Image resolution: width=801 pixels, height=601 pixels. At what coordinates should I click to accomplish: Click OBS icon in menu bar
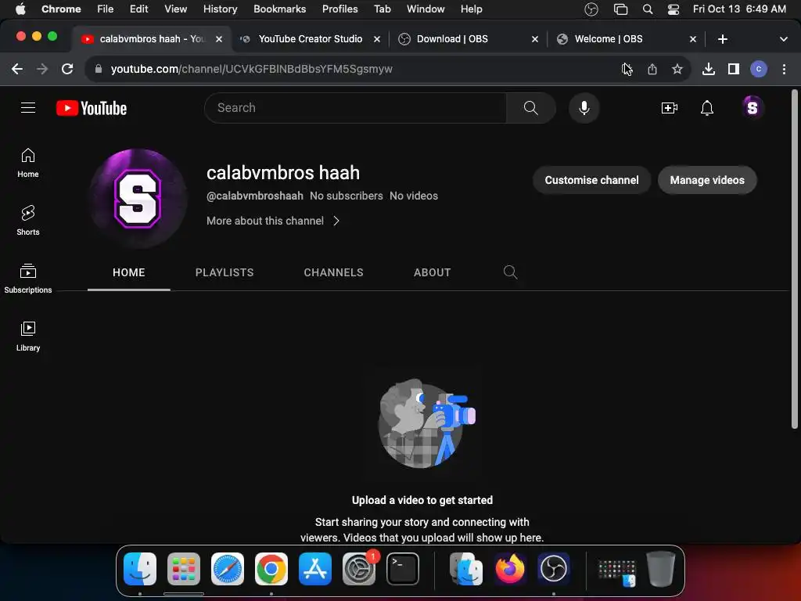pos(591,9)
